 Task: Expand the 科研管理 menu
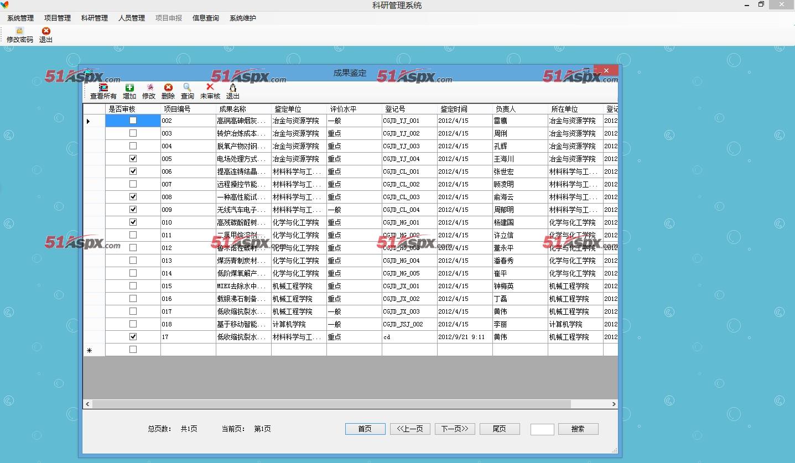click(x=95, y=18)
